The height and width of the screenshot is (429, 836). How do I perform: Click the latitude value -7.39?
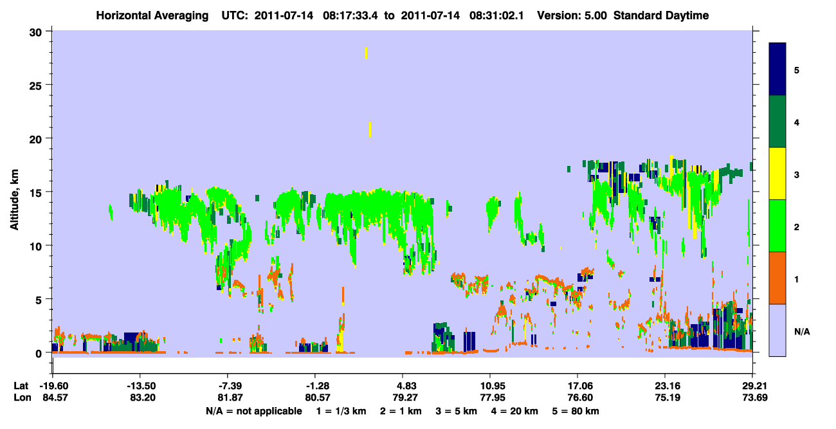[228, 386]
